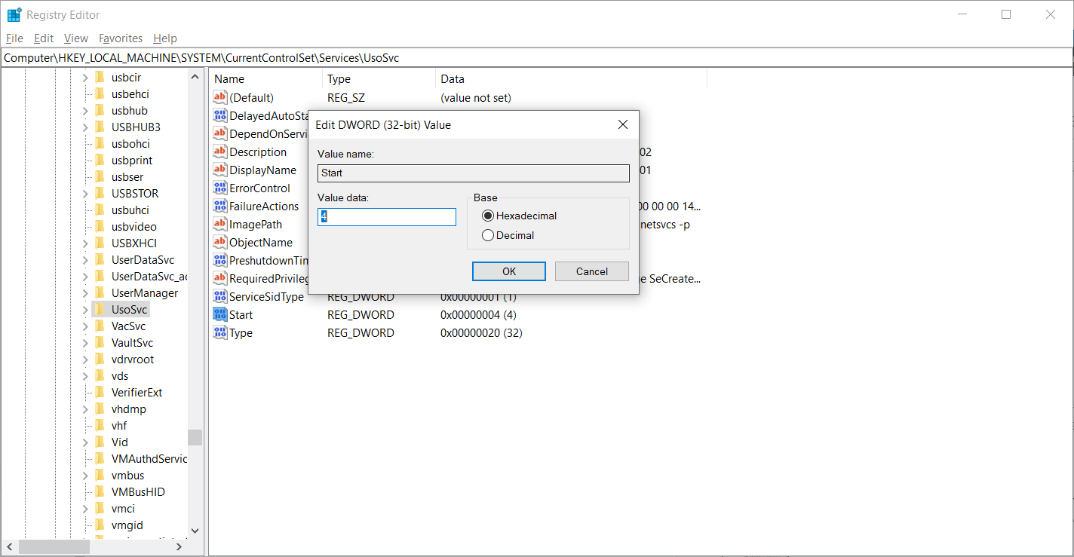The width and height of the screenshot is (1074, 557).
Task: Select the VacSvc key
Action: pyautogui.click(x=128, y=326)
